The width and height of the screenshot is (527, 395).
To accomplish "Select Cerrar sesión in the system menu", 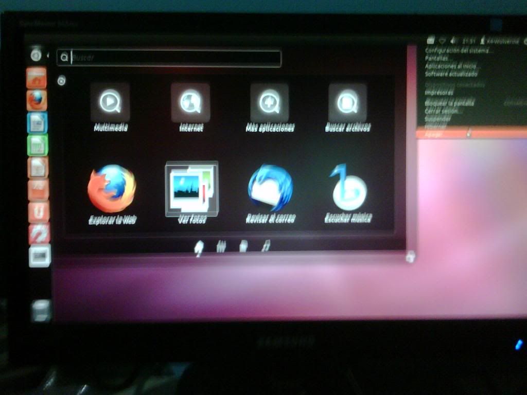I will (x=443, y=111).
